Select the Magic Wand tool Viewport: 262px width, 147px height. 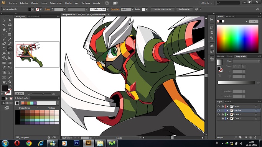coord(4,25)
